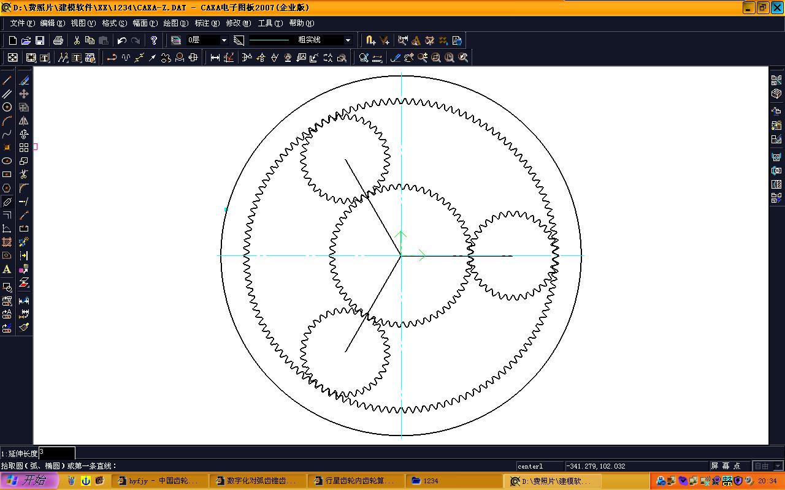Click the 3D view cube icon in right toolbar

point(776,94)
